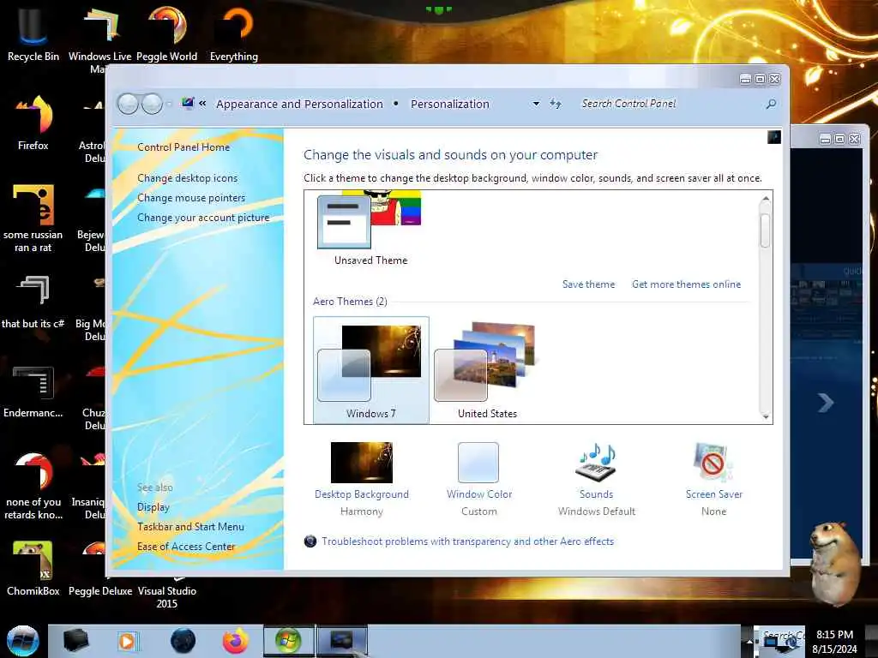Viewport: 878px width, 658px height.
Task: Open the Firefox taskbar icon
Action: (236, 641)
